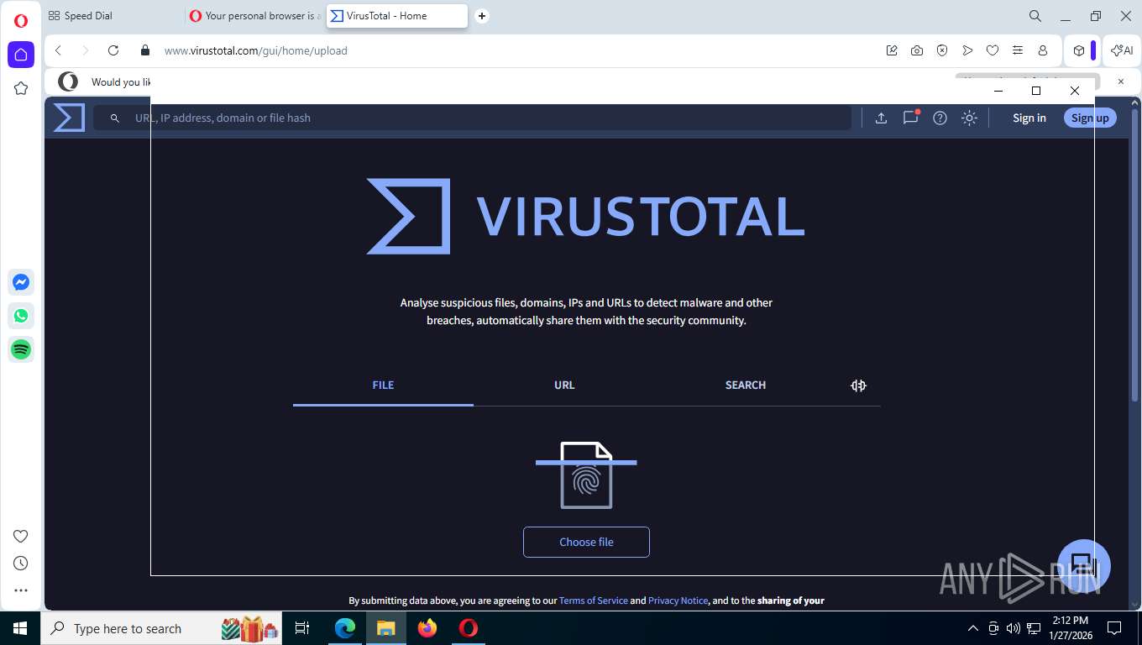Open Opera sidebar bookmarks star
The height and width of the screenshot is (645, 1142).
(x=21, y=88)
